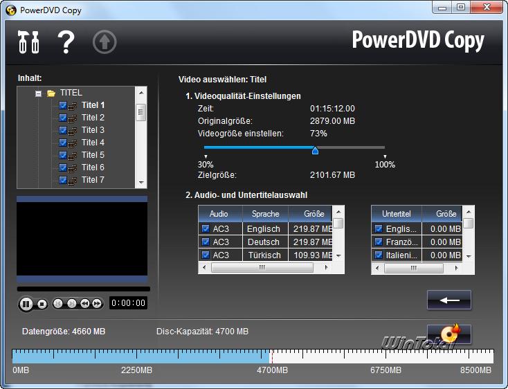
Task: Stop the preview playback
Action: point(42,304)
